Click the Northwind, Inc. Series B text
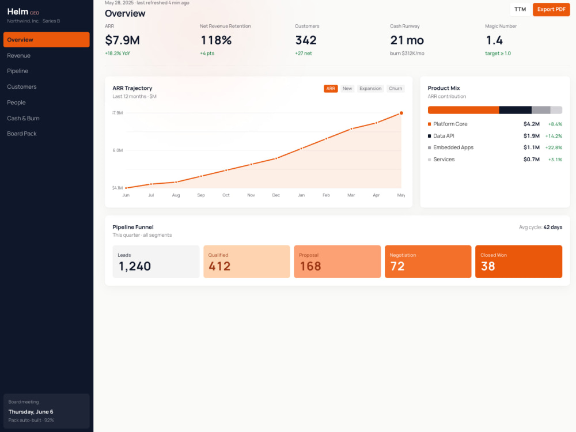This screenshot has height=432, width=576. tap(33, 21)
